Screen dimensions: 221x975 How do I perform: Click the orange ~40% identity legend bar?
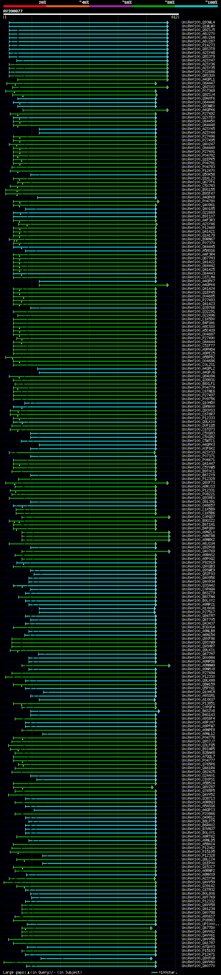click(x=68, y=6)
